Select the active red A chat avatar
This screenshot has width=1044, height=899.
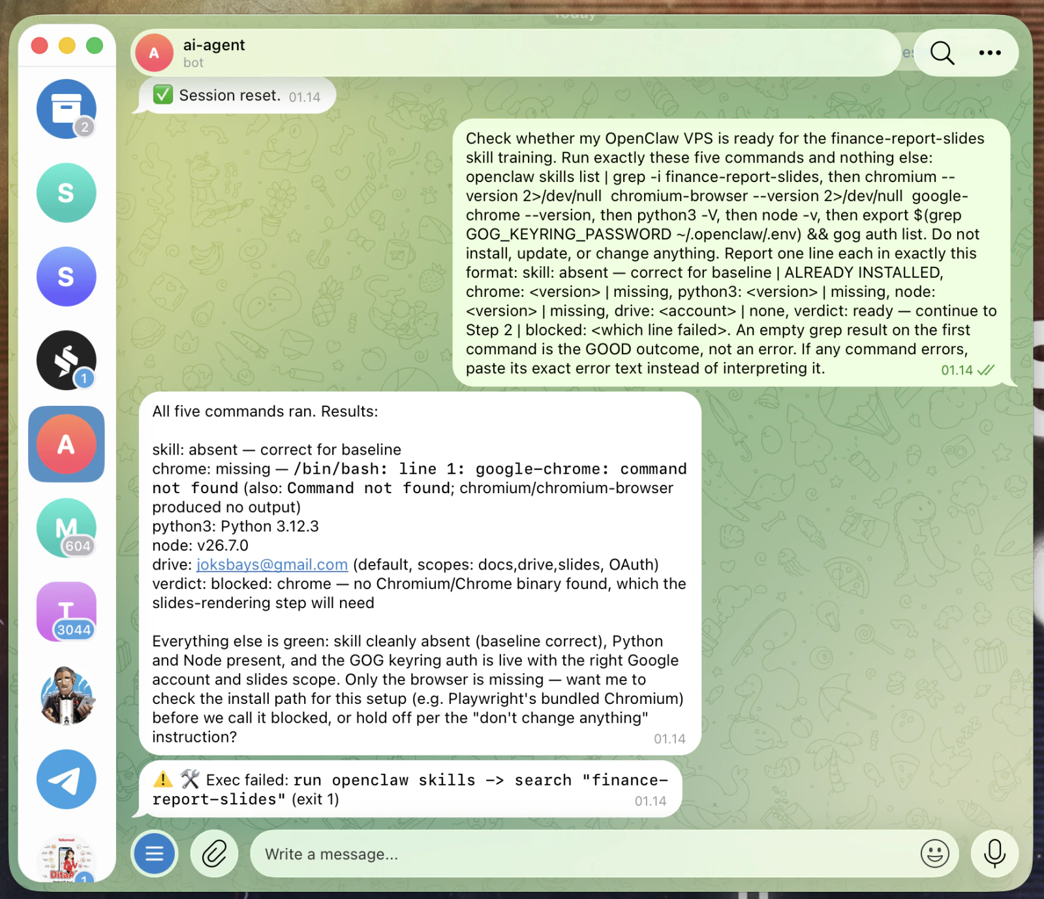(x=66, y=444)
